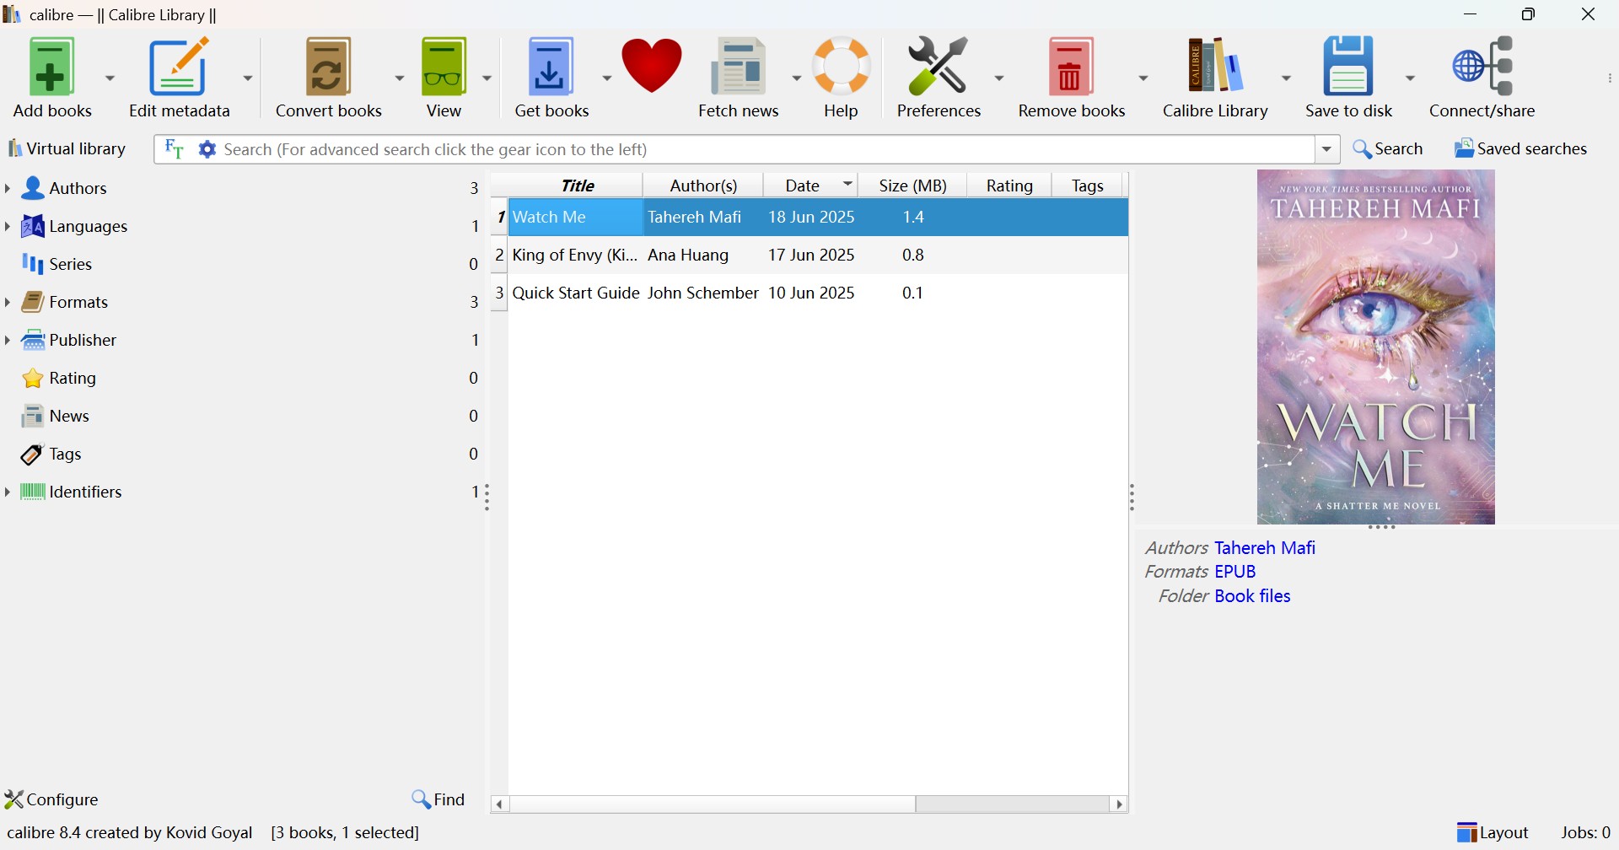Sort by Author(s) column header
The height and width of the screenshot is (850, 1619).
[x=703, y=185]
